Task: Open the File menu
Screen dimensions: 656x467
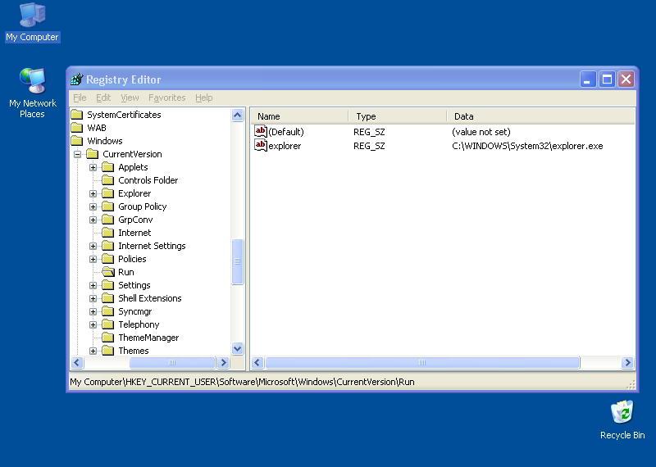Action: pos(80,97)
